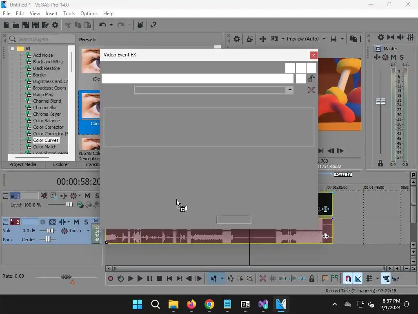Invert track phase on audio track 2

[x=53, y=222]
